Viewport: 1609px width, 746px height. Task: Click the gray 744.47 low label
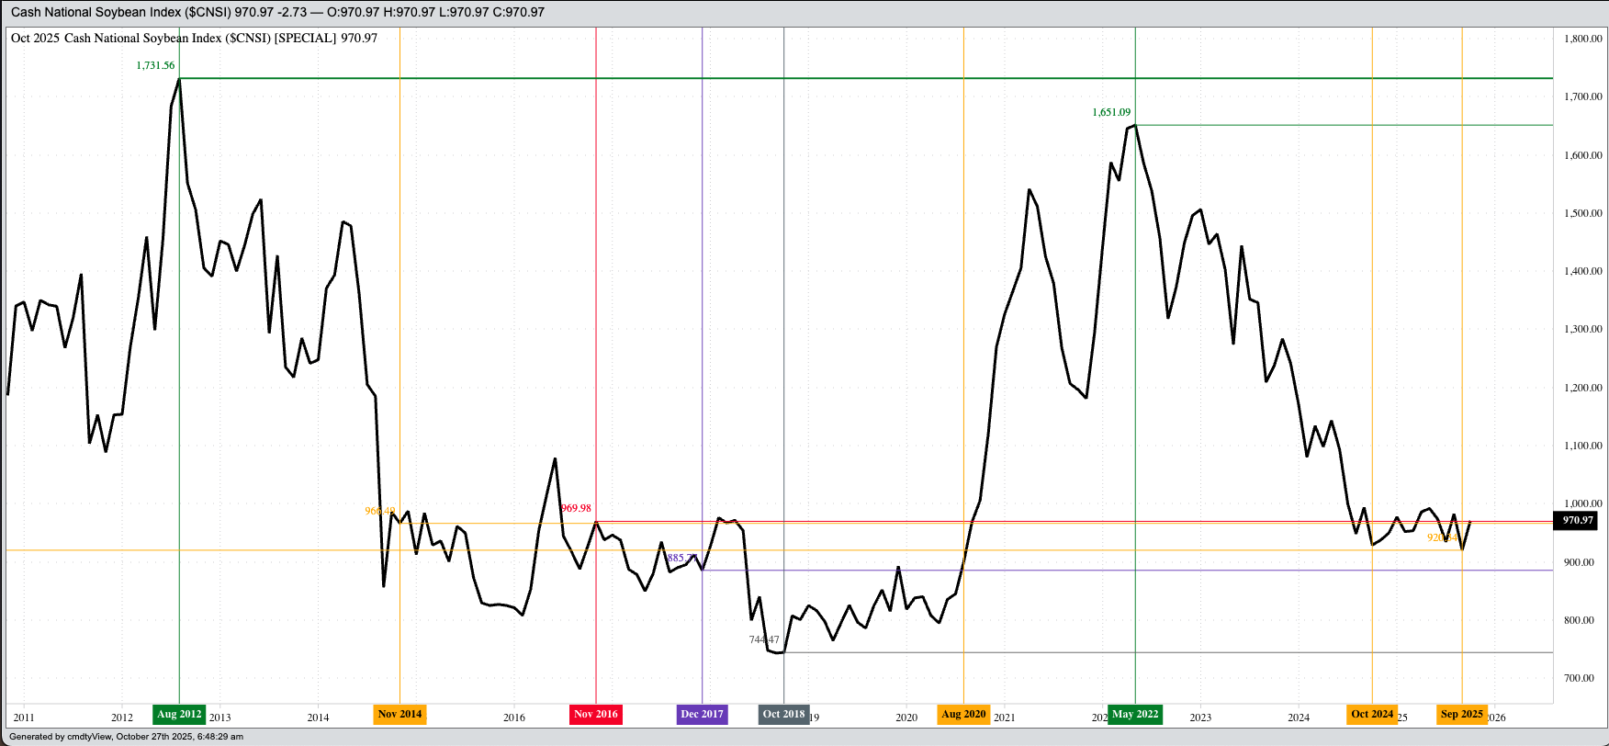[764, 640]
